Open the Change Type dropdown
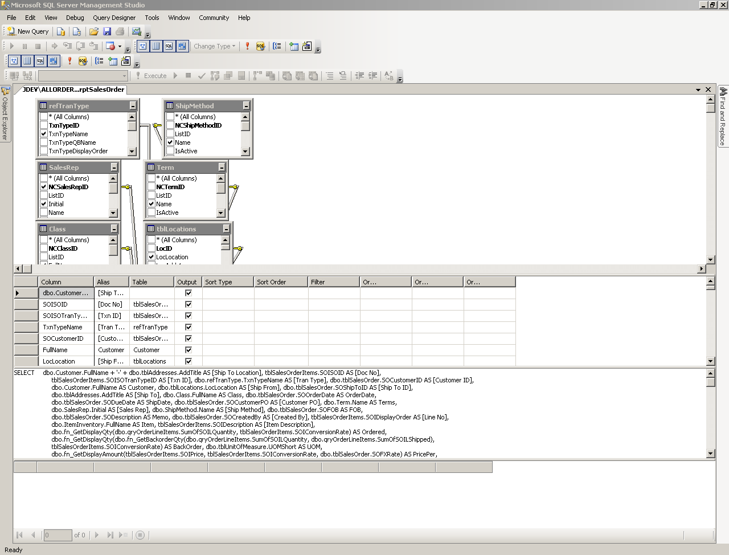This screenshot has height=555, width=729. (214, 46)
